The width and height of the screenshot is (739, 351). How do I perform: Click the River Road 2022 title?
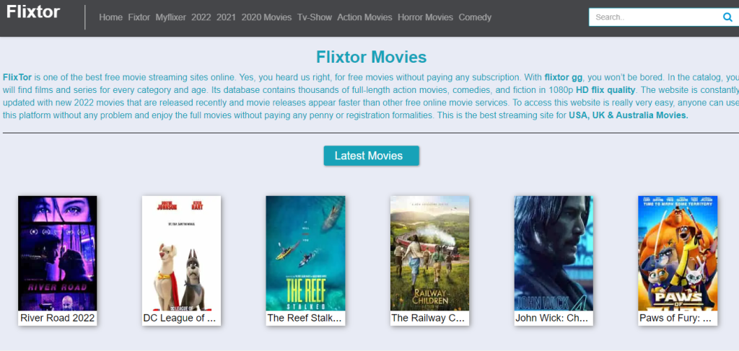pos(58,318)
